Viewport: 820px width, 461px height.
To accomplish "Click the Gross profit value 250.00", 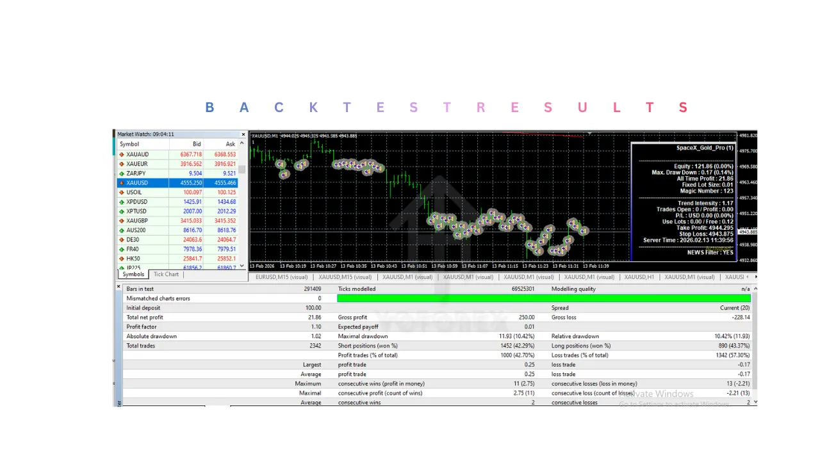I will click(527, 318).
